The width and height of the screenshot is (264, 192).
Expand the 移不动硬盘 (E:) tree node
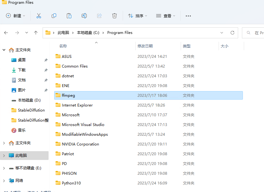click(4, 168)
